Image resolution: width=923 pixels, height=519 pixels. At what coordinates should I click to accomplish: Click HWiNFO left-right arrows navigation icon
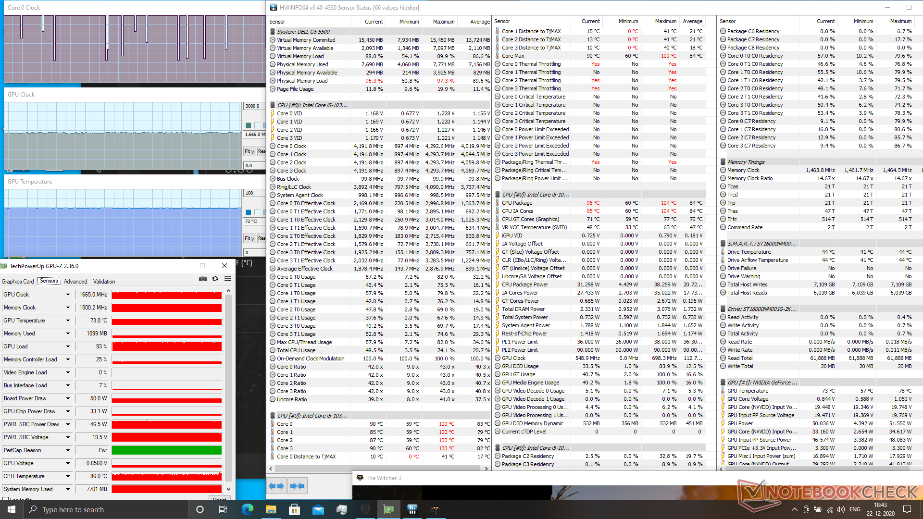click(276, 486)
